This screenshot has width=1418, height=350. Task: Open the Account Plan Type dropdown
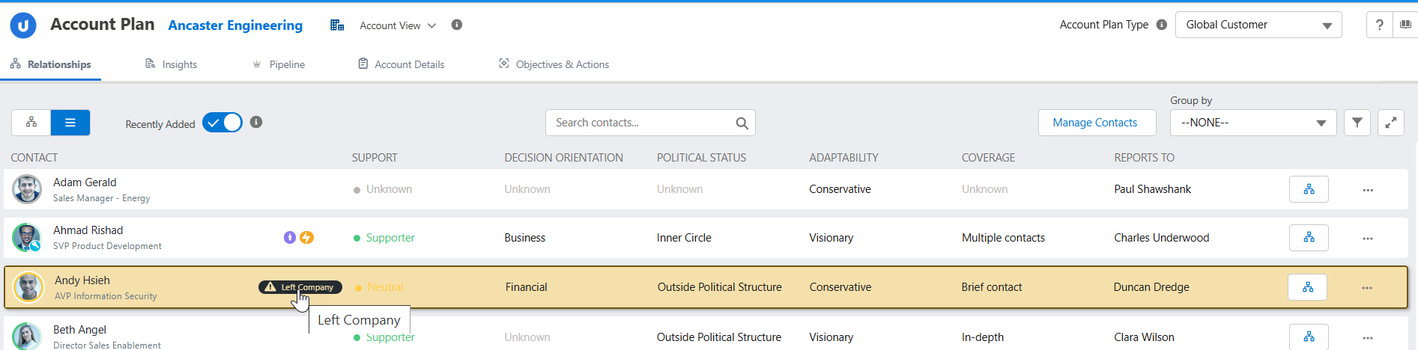click(x=1258, y=25)
